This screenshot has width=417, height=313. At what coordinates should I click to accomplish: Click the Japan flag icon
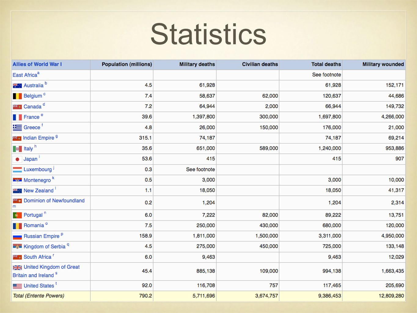[x=17, y=159]
